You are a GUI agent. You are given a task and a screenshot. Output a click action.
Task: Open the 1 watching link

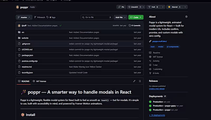(157, 69)
